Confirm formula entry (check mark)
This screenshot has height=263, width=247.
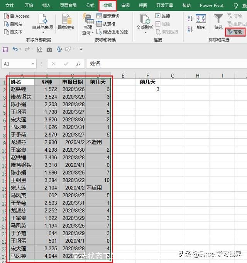tap(66, 64)
